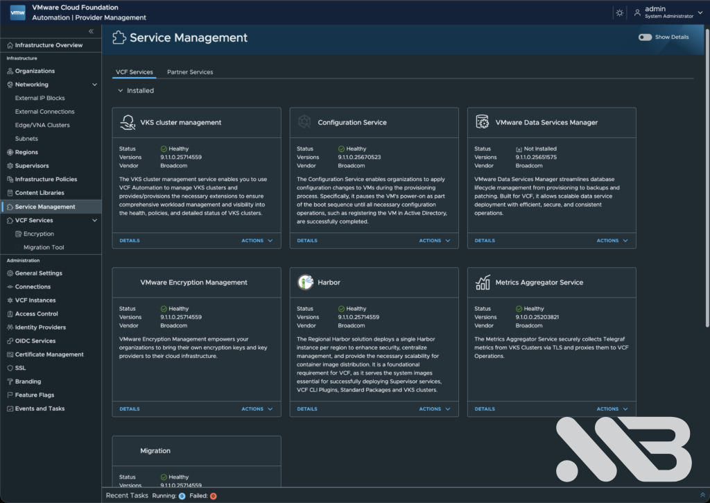Click the page vertical scrollbar
This screenshot has height=503, width=710.
(x=707, y=178)
